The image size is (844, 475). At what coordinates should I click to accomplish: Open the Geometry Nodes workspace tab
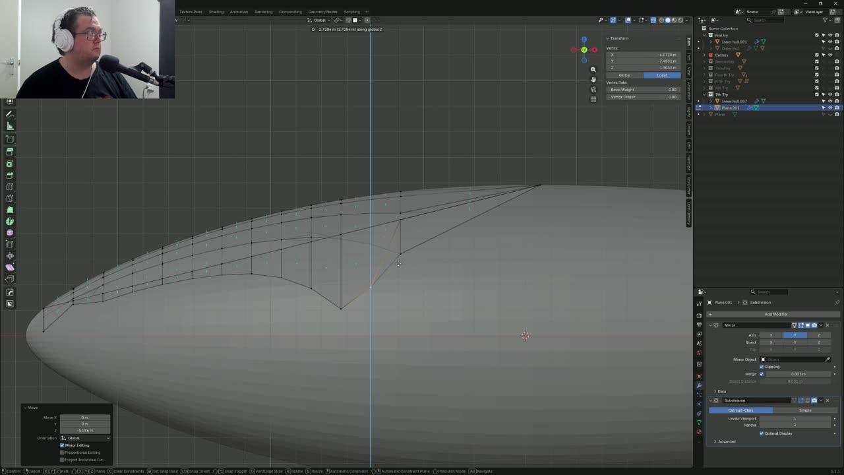pos(322,12)
